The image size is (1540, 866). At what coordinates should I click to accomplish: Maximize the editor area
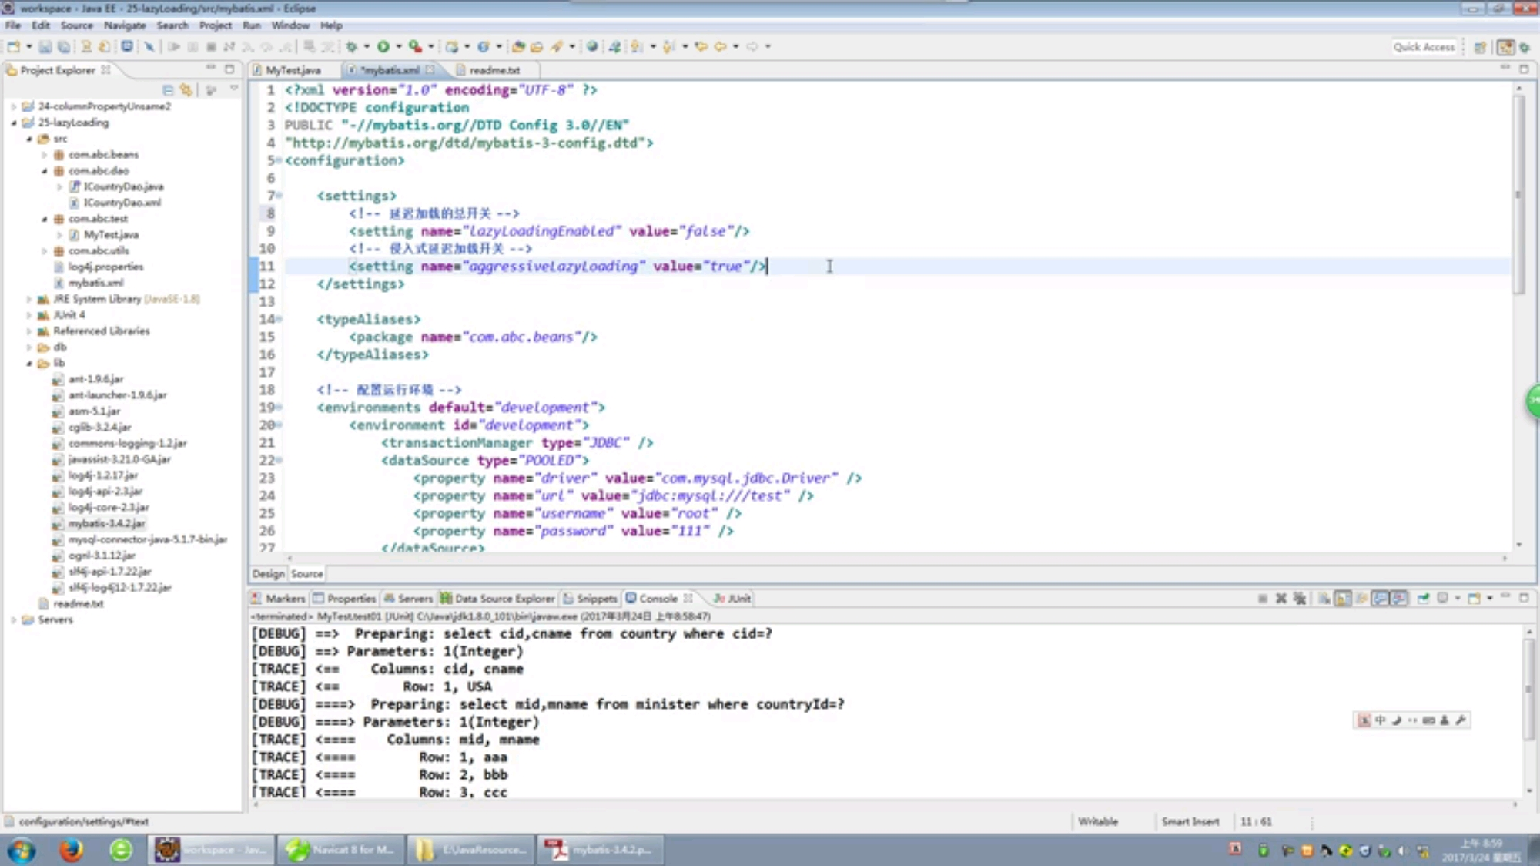coord(1524,69)
